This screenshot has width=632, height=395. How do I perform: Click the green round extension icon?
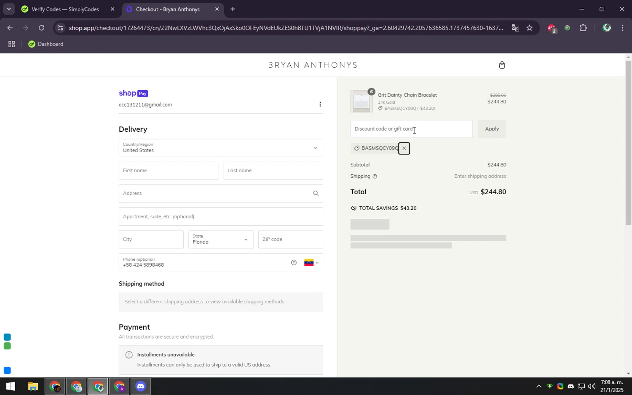click(x=567, y=28)
